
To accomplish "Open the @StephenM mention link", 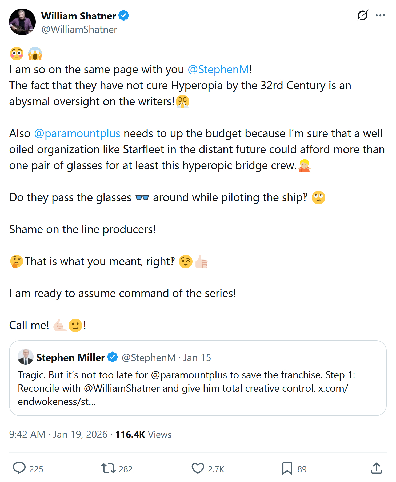I will point(218,70).
